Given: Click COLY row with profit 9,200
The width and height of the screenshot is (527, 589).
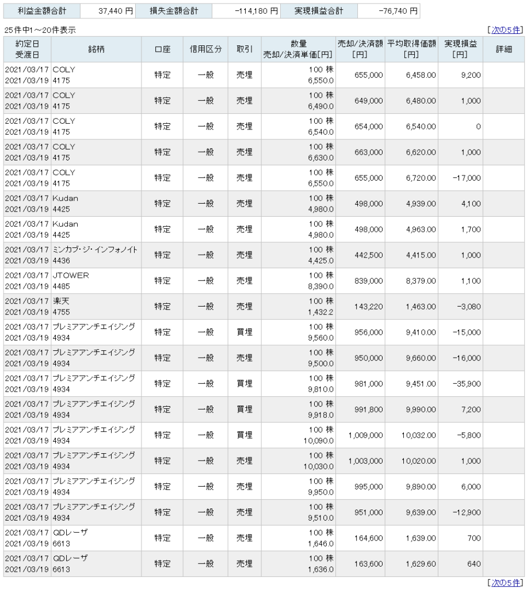Looking at the screenshot, I should coord(263,75).
